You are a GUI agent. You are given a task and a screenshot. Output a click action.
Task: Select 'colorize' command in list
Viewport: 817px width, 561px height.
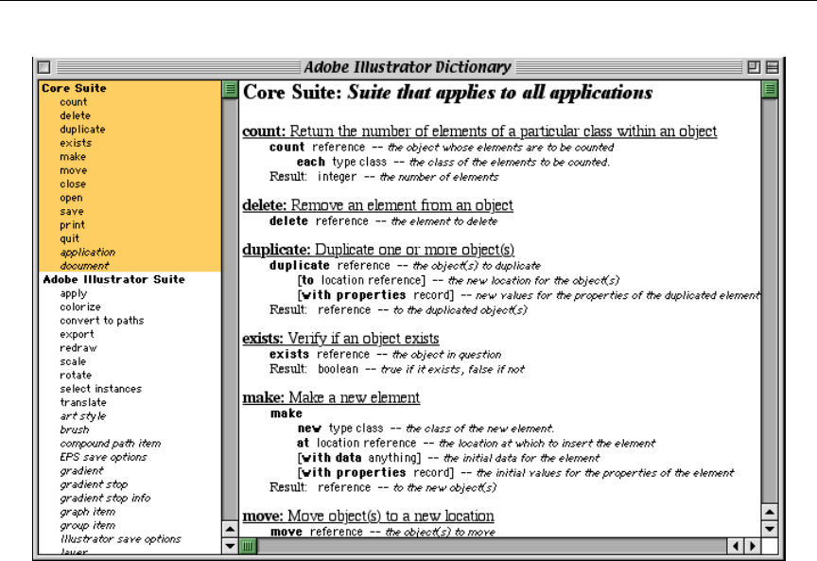[80, 307]
